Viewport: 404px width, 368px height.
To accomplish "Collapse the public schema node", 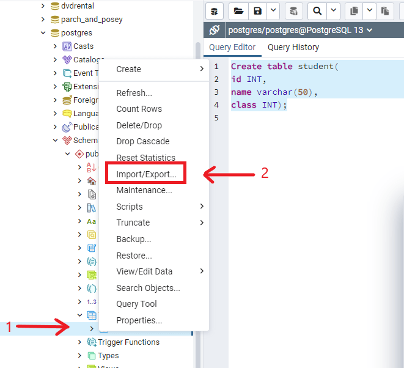I will tap(67, 154).
